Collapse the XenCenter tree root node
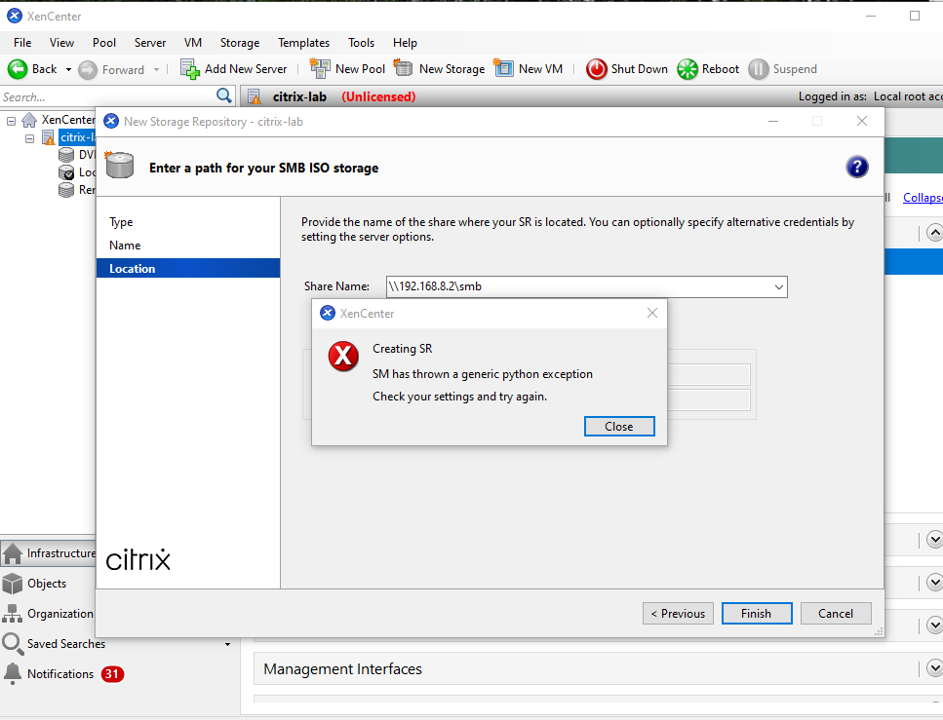This screenshot has width=943, height=720. [x=11, y=121]
